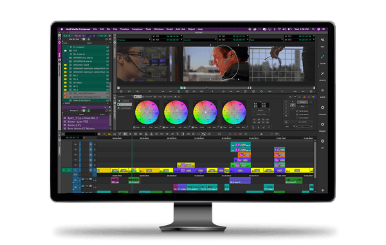Viewport: 386px width, 245px height.
Task: Open the Edit workspace from right sidebar
Action: (x=322, y=40)
